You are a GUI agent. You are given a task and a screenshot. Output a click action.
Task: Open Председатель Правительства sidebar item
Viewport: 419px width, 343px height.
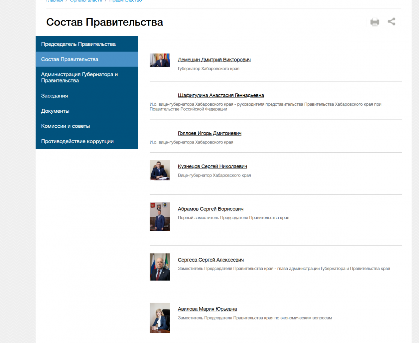87,44
